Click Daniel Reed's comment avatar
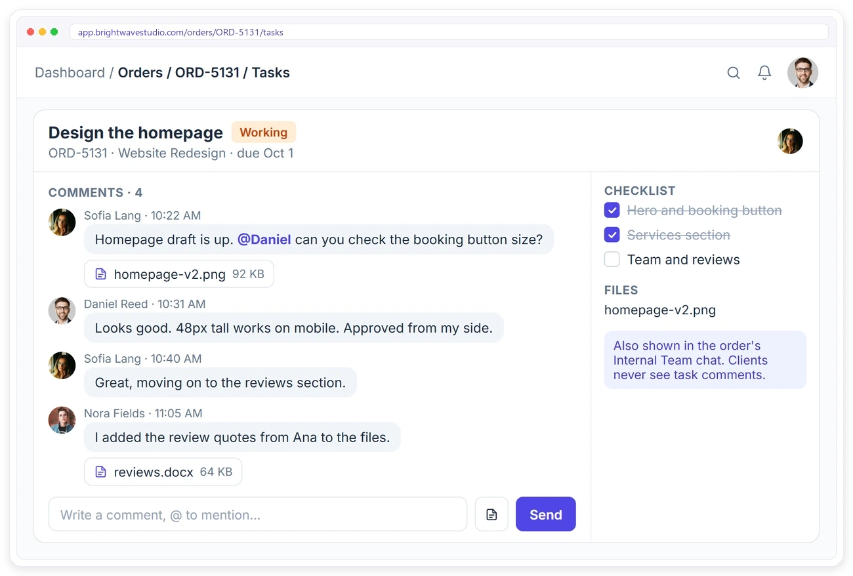The height and width of the screenshot is (576, 853). click(x=62, y=311)
